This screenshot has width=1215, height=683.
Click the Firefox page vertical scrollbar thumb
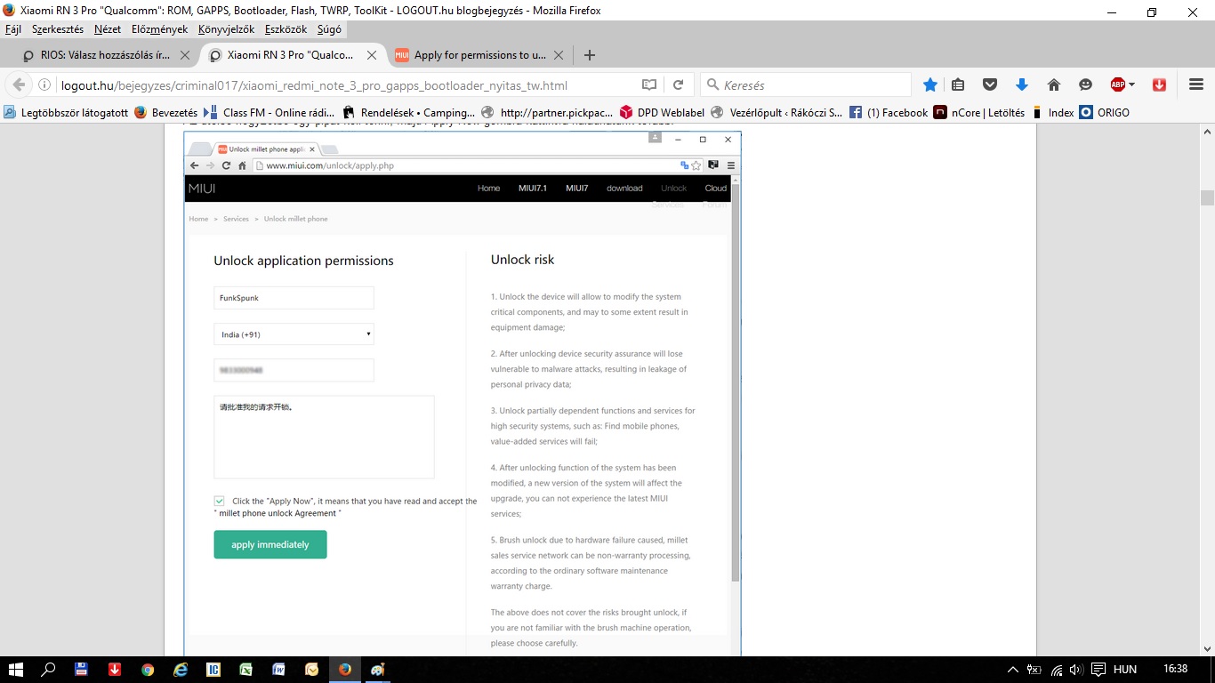point(1207,197)
